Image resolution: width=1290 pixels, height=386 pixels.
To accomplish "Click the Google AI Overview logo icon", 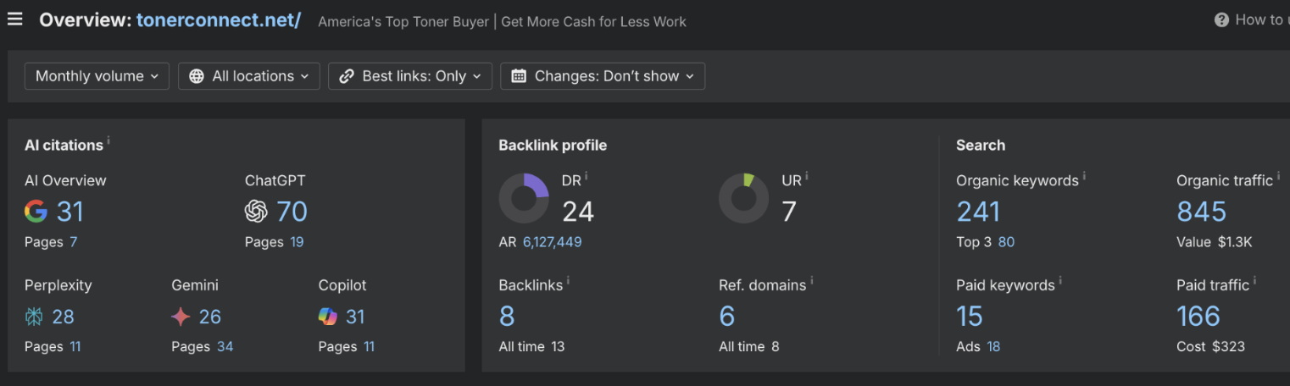I will (x=36, y=211).
